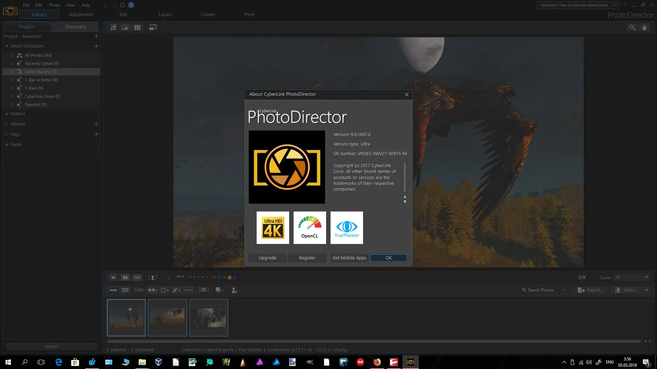Toggle grid-only viewer mode at top

pos(137,27)
